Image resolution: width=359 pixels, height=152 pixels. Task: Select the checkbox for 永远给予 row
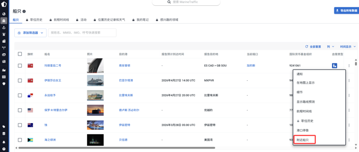tap(20, 95)
